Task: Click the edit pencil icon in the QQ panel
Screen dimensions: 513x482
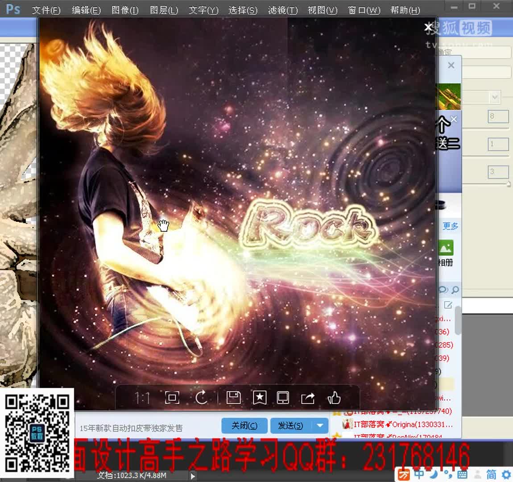Action: tap(447, 305)
